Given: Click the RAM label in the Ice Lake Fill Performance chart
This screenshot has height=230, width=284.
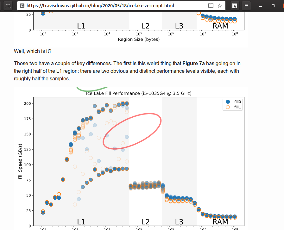Looking at the screenshot, I should point(220,222).
